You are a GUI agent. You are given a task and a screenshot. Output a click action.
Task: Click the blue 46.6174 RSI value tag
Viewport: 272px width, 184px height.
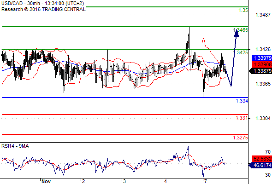coord(261,165)
